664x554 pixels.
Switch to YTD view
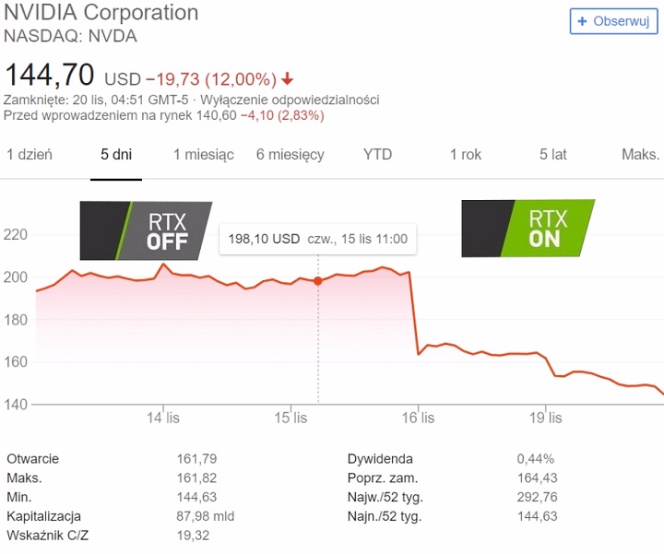click(x=377, y=154)
